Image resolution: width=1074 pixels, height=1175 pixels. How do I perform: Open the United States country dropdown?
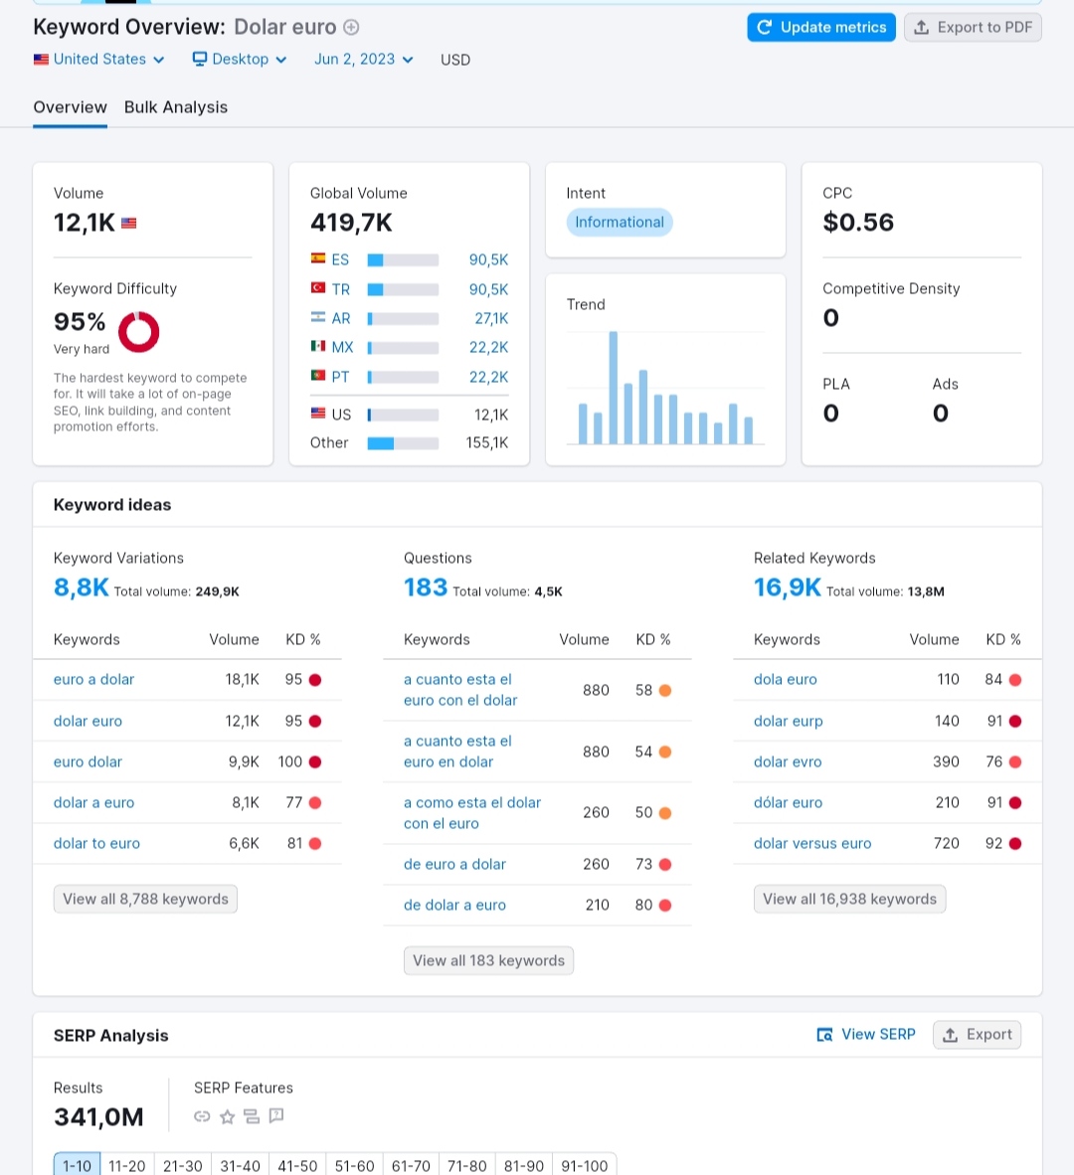click(98, 60)
